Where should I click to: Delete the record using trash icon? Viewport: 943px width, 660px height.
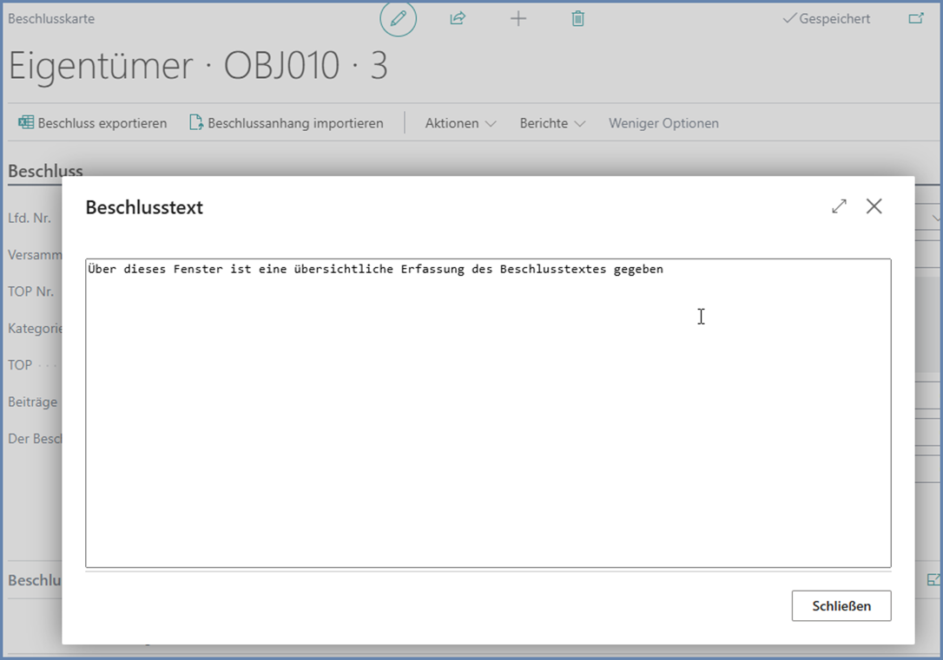coord(577,18)
